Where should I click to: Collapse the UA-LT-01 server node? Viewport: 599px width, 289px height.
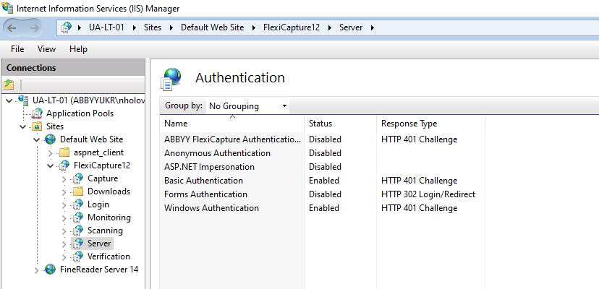9,100
